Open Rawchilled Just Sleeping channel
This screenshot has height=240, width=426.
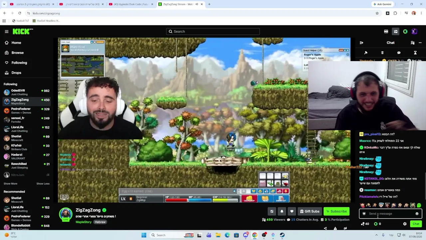[x=27, y=166]
